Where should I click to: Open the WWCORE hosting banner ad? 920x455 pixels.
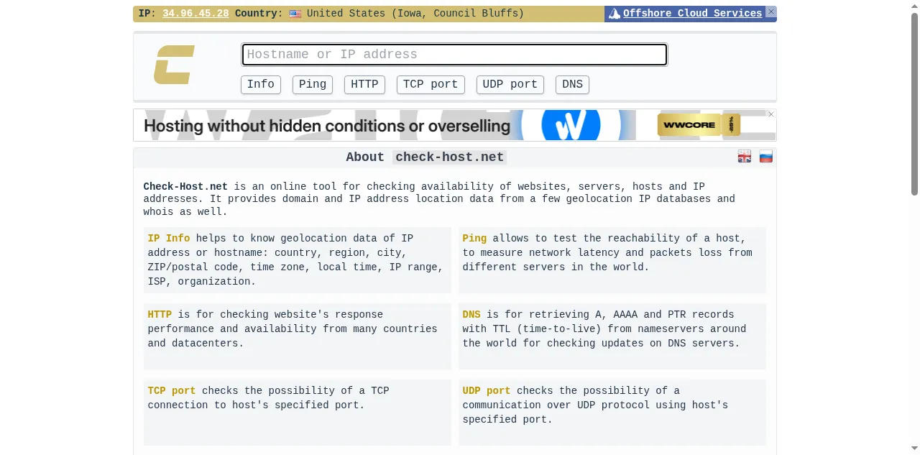point(454,125)
